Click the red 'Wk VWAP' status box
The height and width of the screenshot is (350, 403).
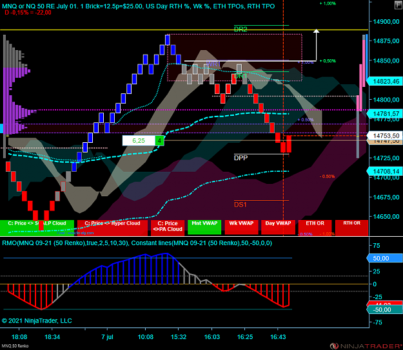(x=241, y=227)
